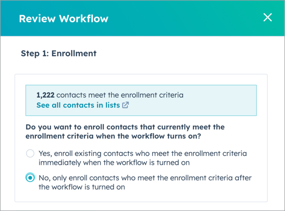285x211 pixels.
Task: Click the 'workflow turns on?' question line
Action: coord(113,136)
